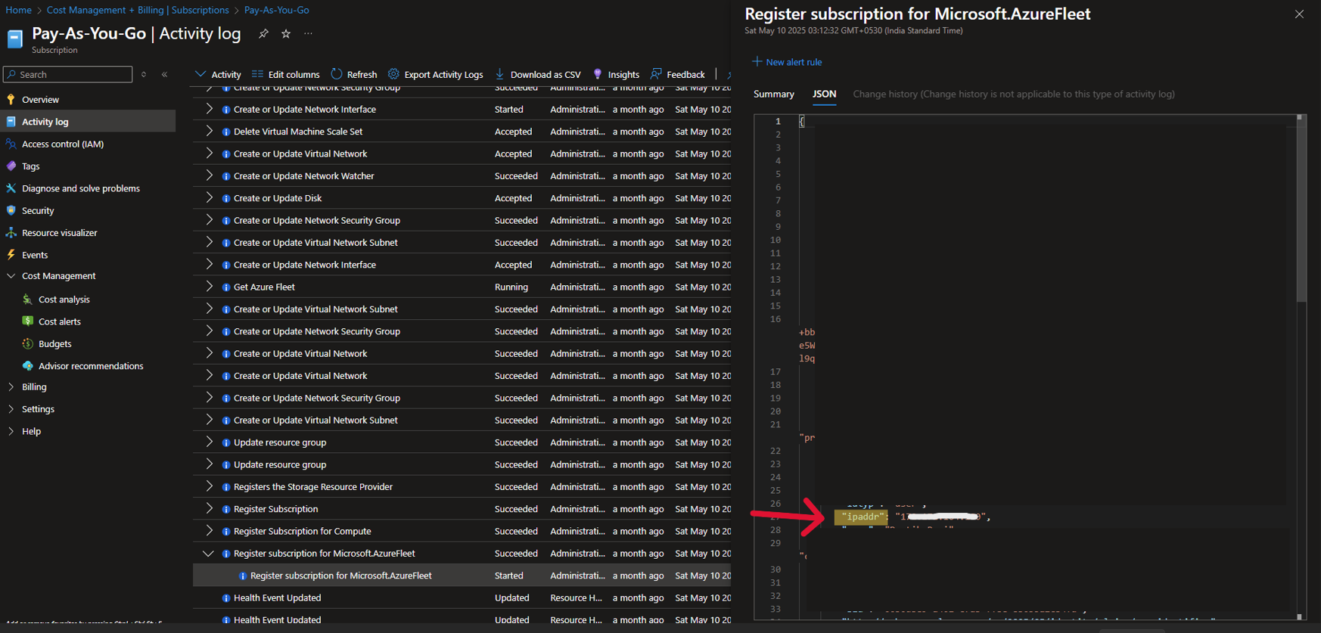
Task: Click the Diagnose and solve problems wrench icon
Action: pyautogui.click(x=11, y=188)
